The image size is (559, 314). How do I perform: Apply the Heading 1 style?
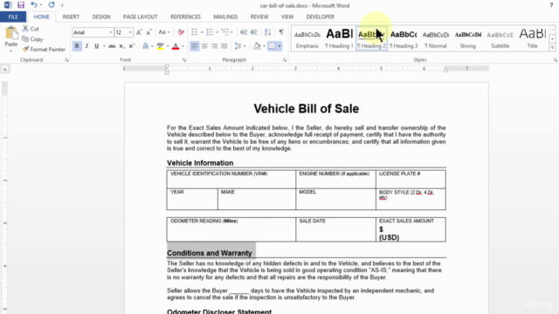pyautogui.click(x=339, y=38)
